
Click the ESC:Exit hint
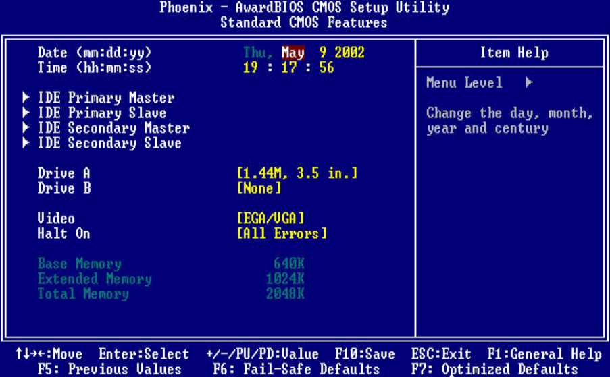tap(441, 355)
